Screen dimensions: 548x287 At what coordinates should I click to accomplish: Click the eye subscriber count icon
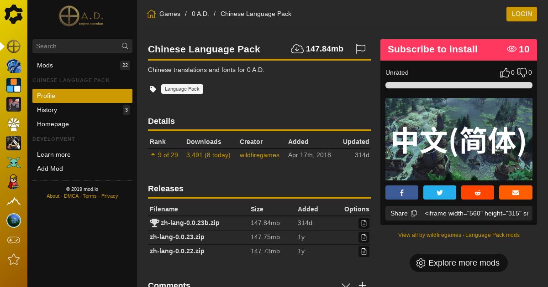511,49
